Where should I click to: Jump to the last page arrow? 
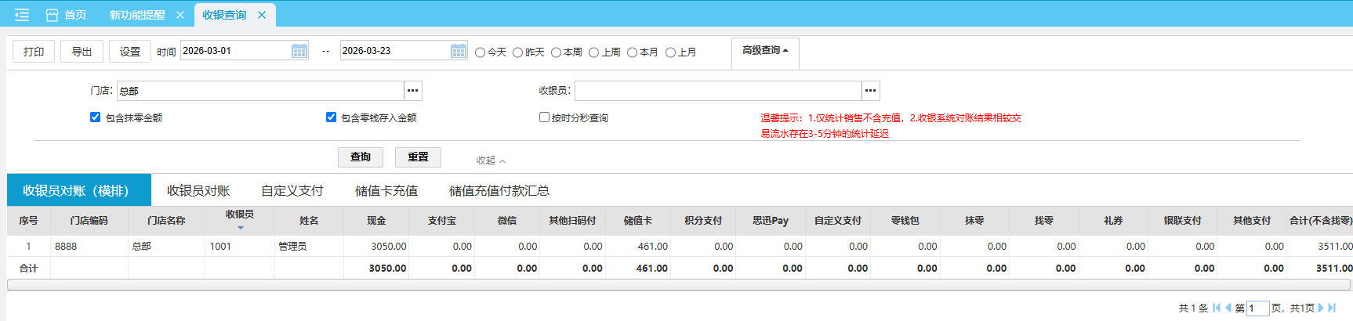pos(1332,308)
